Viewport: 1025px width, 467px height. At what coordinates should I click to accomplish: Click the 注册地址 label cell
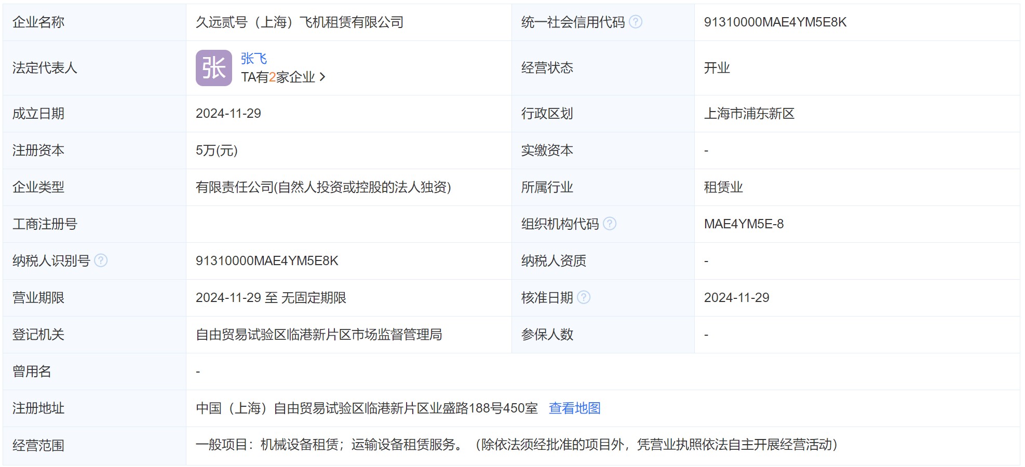click(x=95, y=408)
